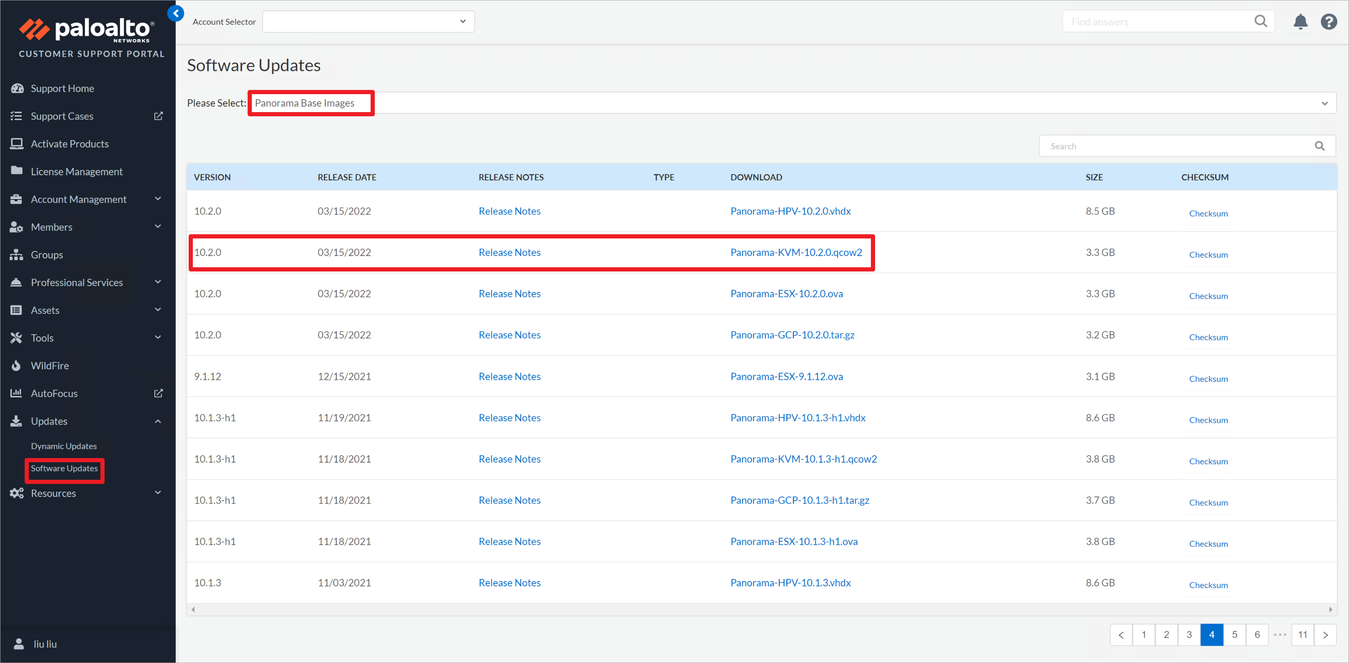Download Panorama-ESX-10.2.0.ova
This screenshot has width=1349, height=663.
(786, 293)
